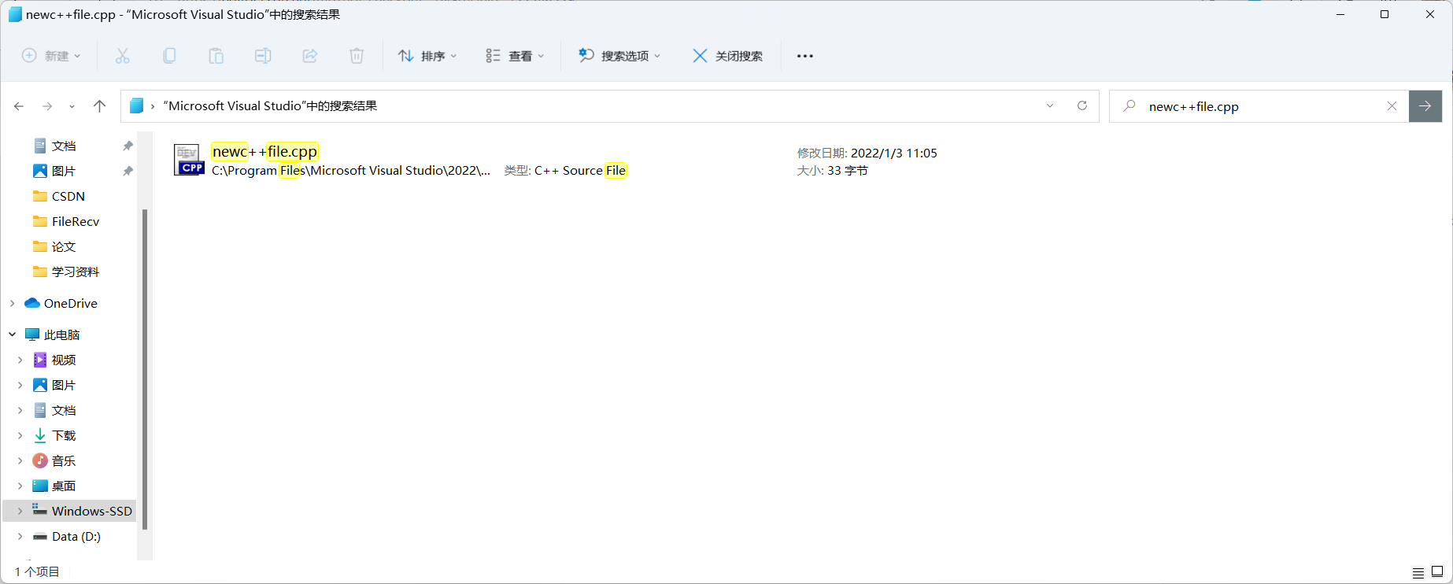Select the newc++file.cpp file name
Screen dimensions: 1453x584
(x=264, y=151)
